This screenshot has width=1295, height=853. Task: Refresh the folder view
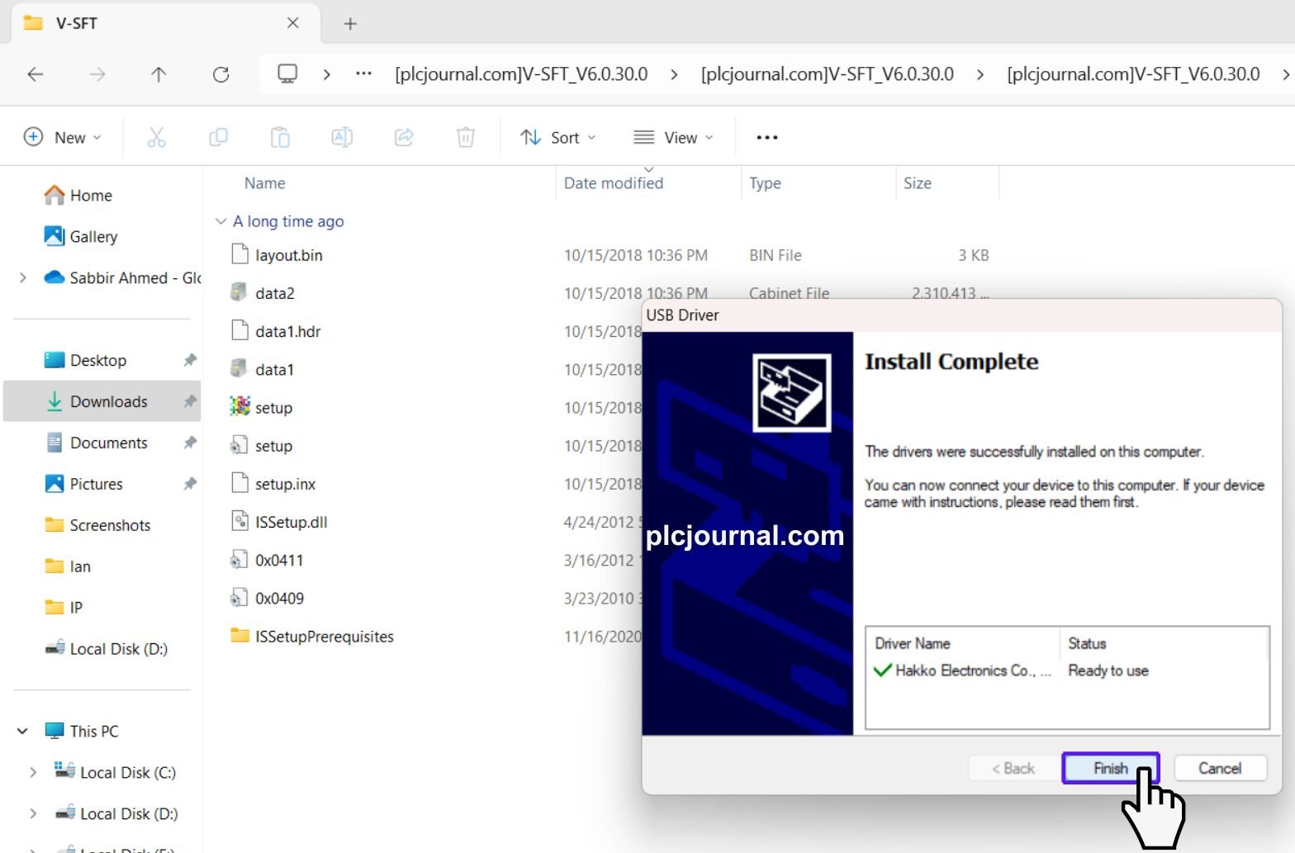click(x=221, y=74)
